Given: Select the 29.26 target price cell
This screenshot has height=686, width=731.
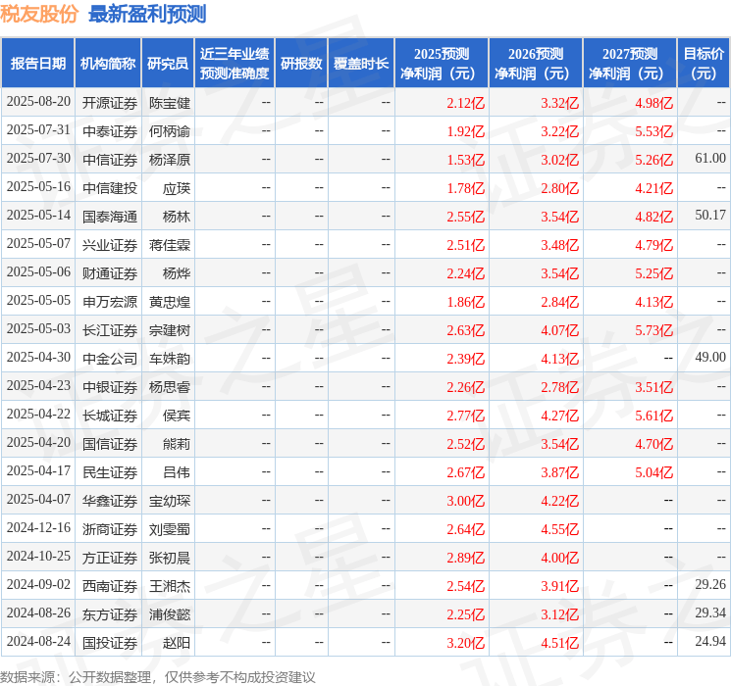Looking at the screenshot, I should pyautogui.click(x=709, y=585).
